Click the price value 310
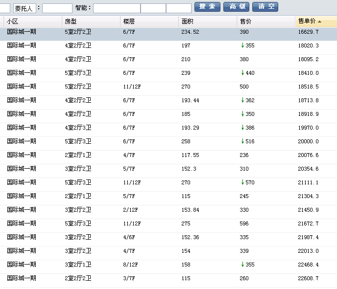Screen dimensions: 337x289 point(244,169)
